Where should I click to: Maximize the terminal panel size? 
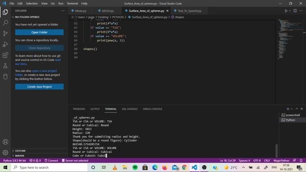pyautogui.click(x=296, y=109)
